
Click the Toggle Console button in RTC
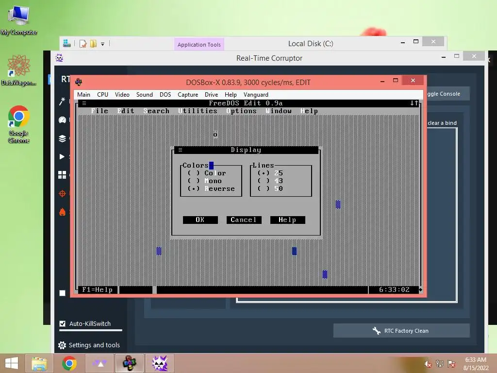pyautogui.click(x=447, y=94)
